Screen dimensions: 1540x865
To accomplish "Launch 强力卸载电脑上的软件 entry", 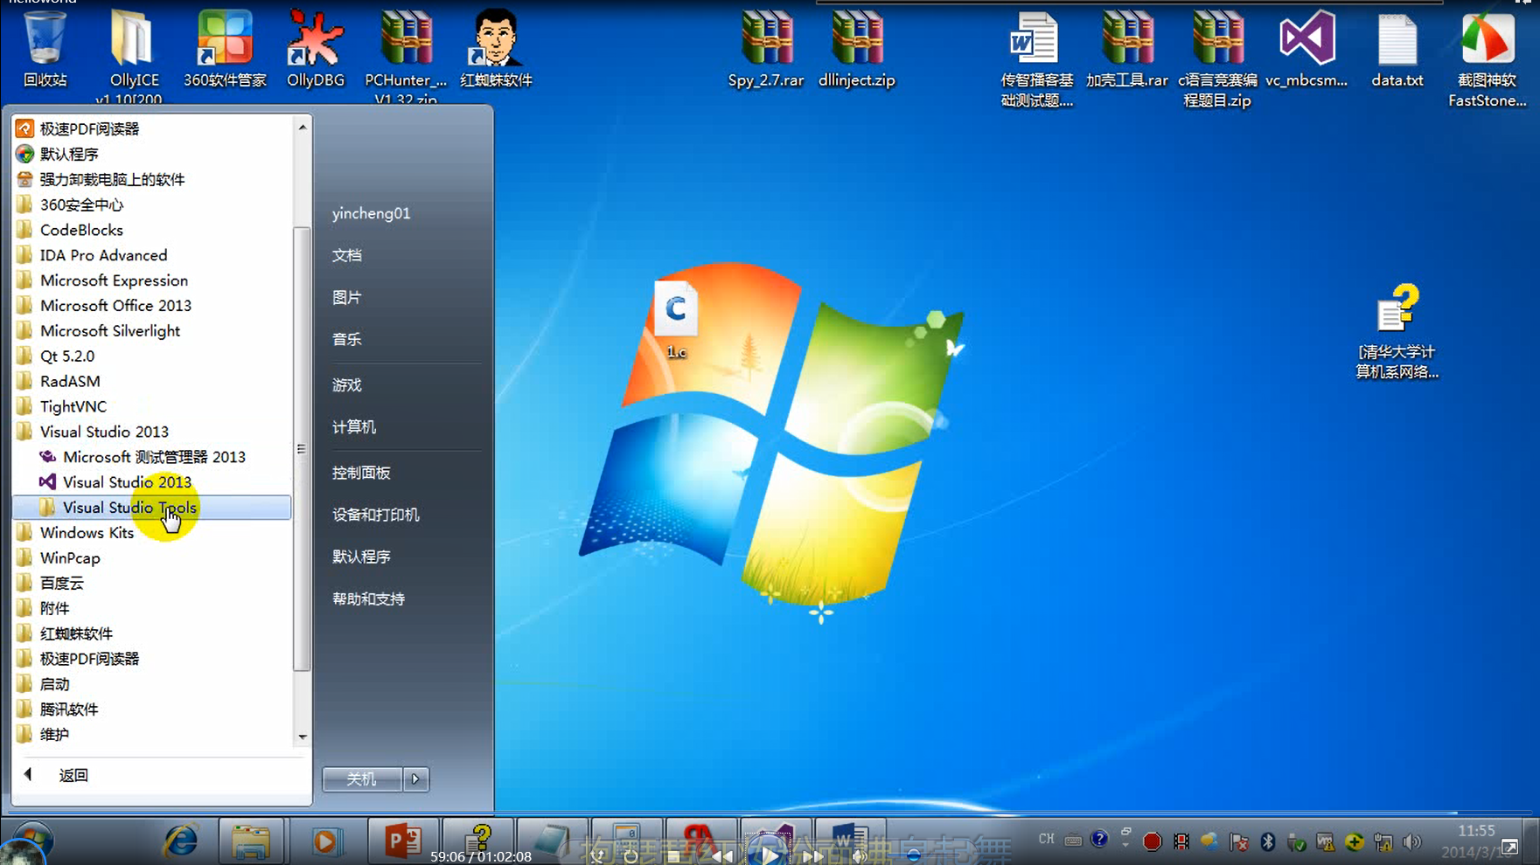I will (152, 179).
